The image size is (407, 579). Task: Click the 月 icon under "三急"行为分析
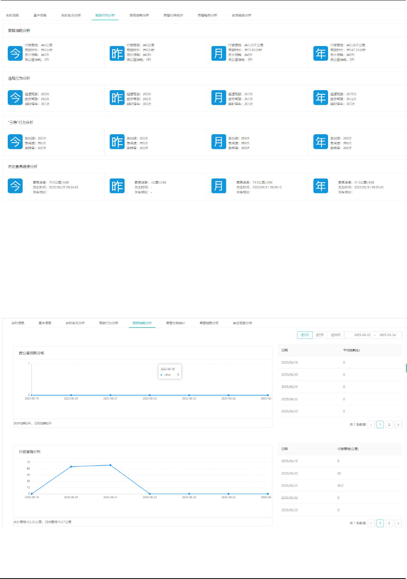pos(219,142)
